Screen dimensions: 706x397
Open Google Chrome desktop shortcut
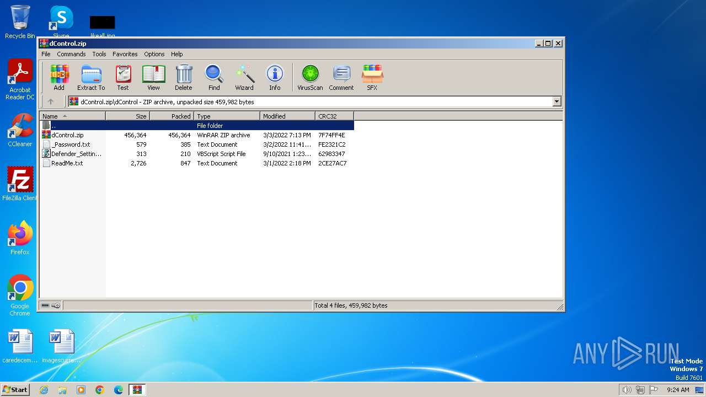[x=20, y=296]
